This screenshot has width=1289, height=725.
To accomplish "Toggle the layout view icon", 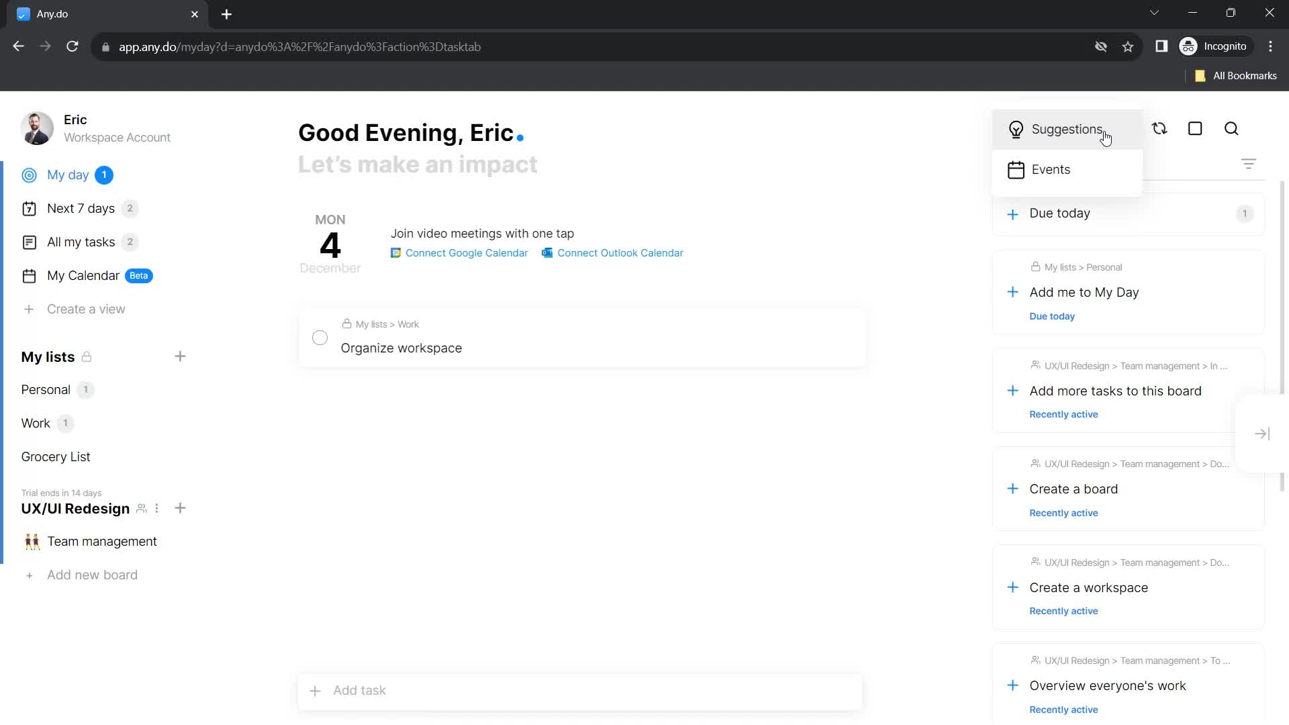I will (1195, 130).
